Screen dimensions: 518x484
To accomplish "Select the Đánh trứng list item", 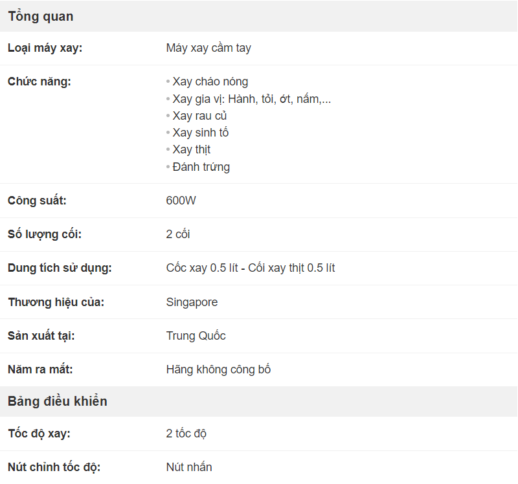I will pos(201,167).
